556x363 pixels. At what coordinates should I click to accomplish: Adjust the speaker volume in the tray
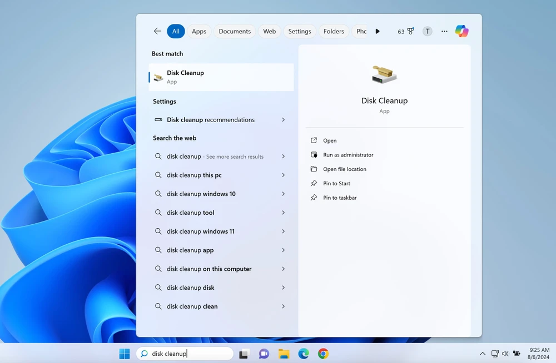505,354
